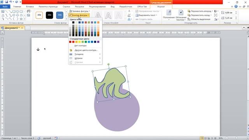This screenshot has width=249, height=140.
Task: Choose Нет контура option
Action: [85, 46]
